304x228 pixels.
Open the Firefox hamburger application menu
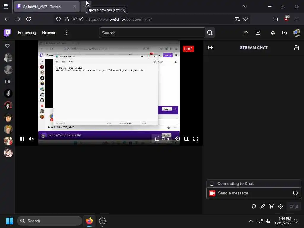[297, 19]
